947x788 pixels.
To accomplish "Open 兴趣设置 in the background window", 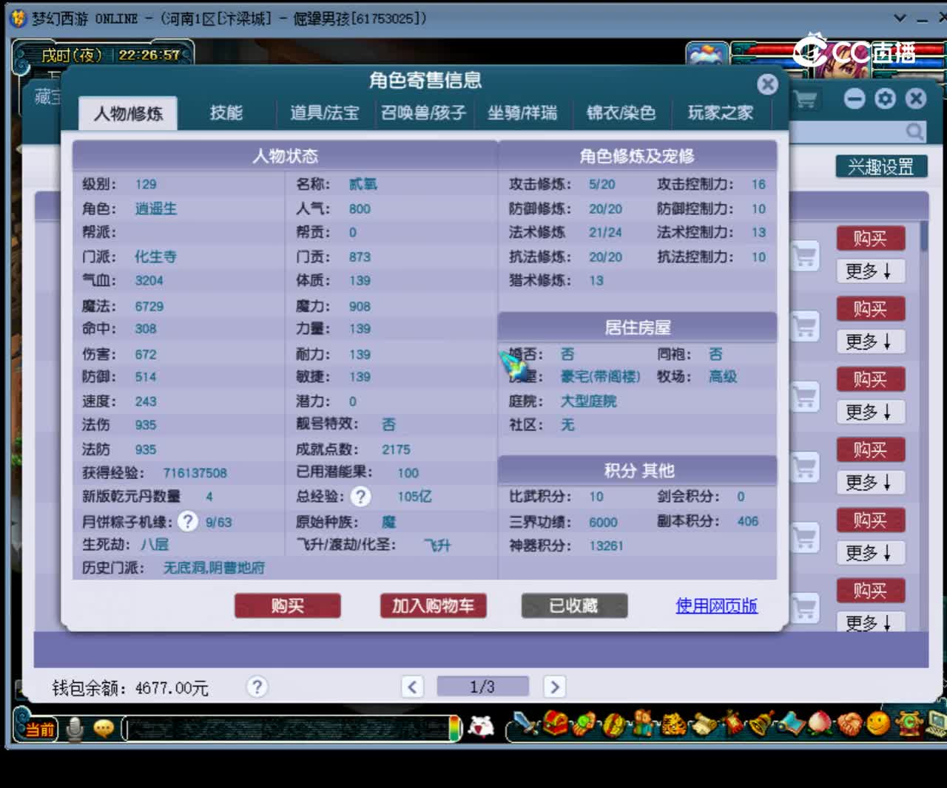I will 880,167.
